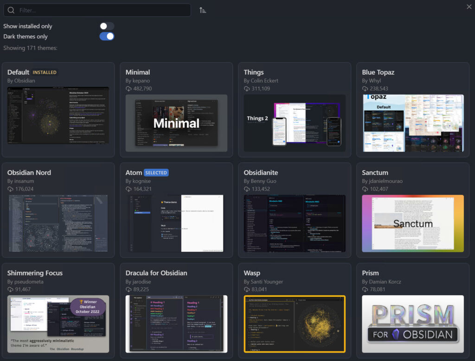Viewport: 475px width, 361px height.
Task: Click the 'By Obsidian' author text
Action: (x=21, y=81)
